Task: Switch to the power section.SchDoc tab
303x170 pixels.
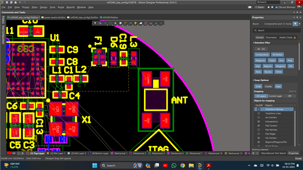Action: [x=53, y=17]
